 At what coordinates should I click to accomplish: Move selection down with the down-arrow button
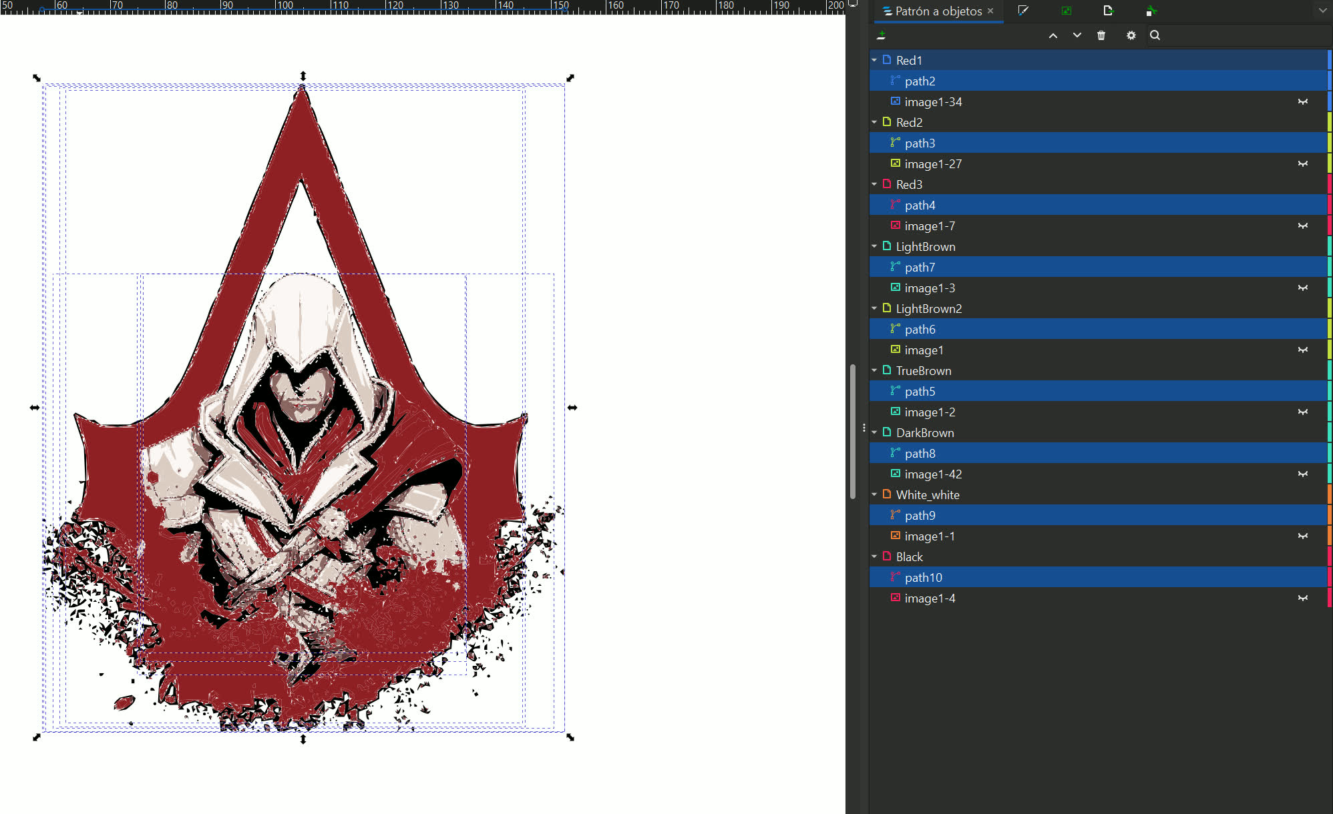coord(1077,35)
